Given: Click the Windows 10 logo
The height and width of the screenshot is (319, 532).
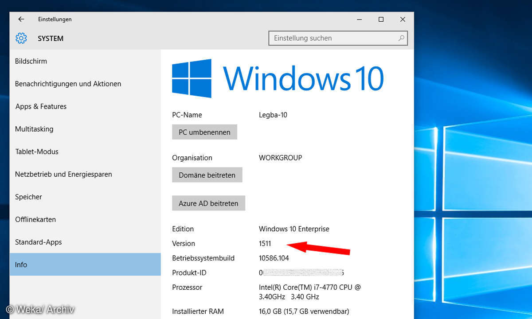Looking at the screenshot, I should click(x=278, y=78).
